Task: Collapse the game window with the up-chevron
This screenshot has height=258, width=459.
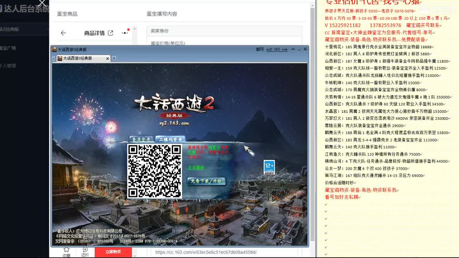Action: point(293,49)
